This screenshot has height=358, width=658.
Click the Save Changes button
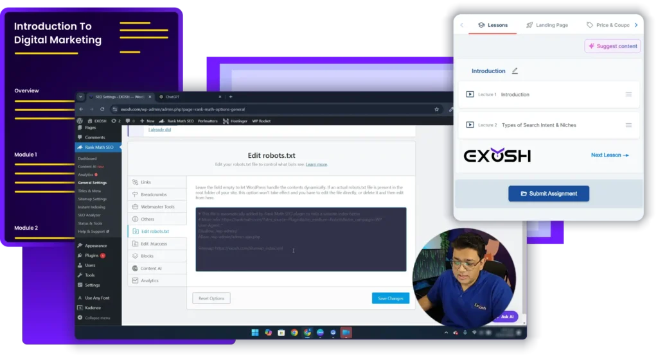click(x=390, y=298)
